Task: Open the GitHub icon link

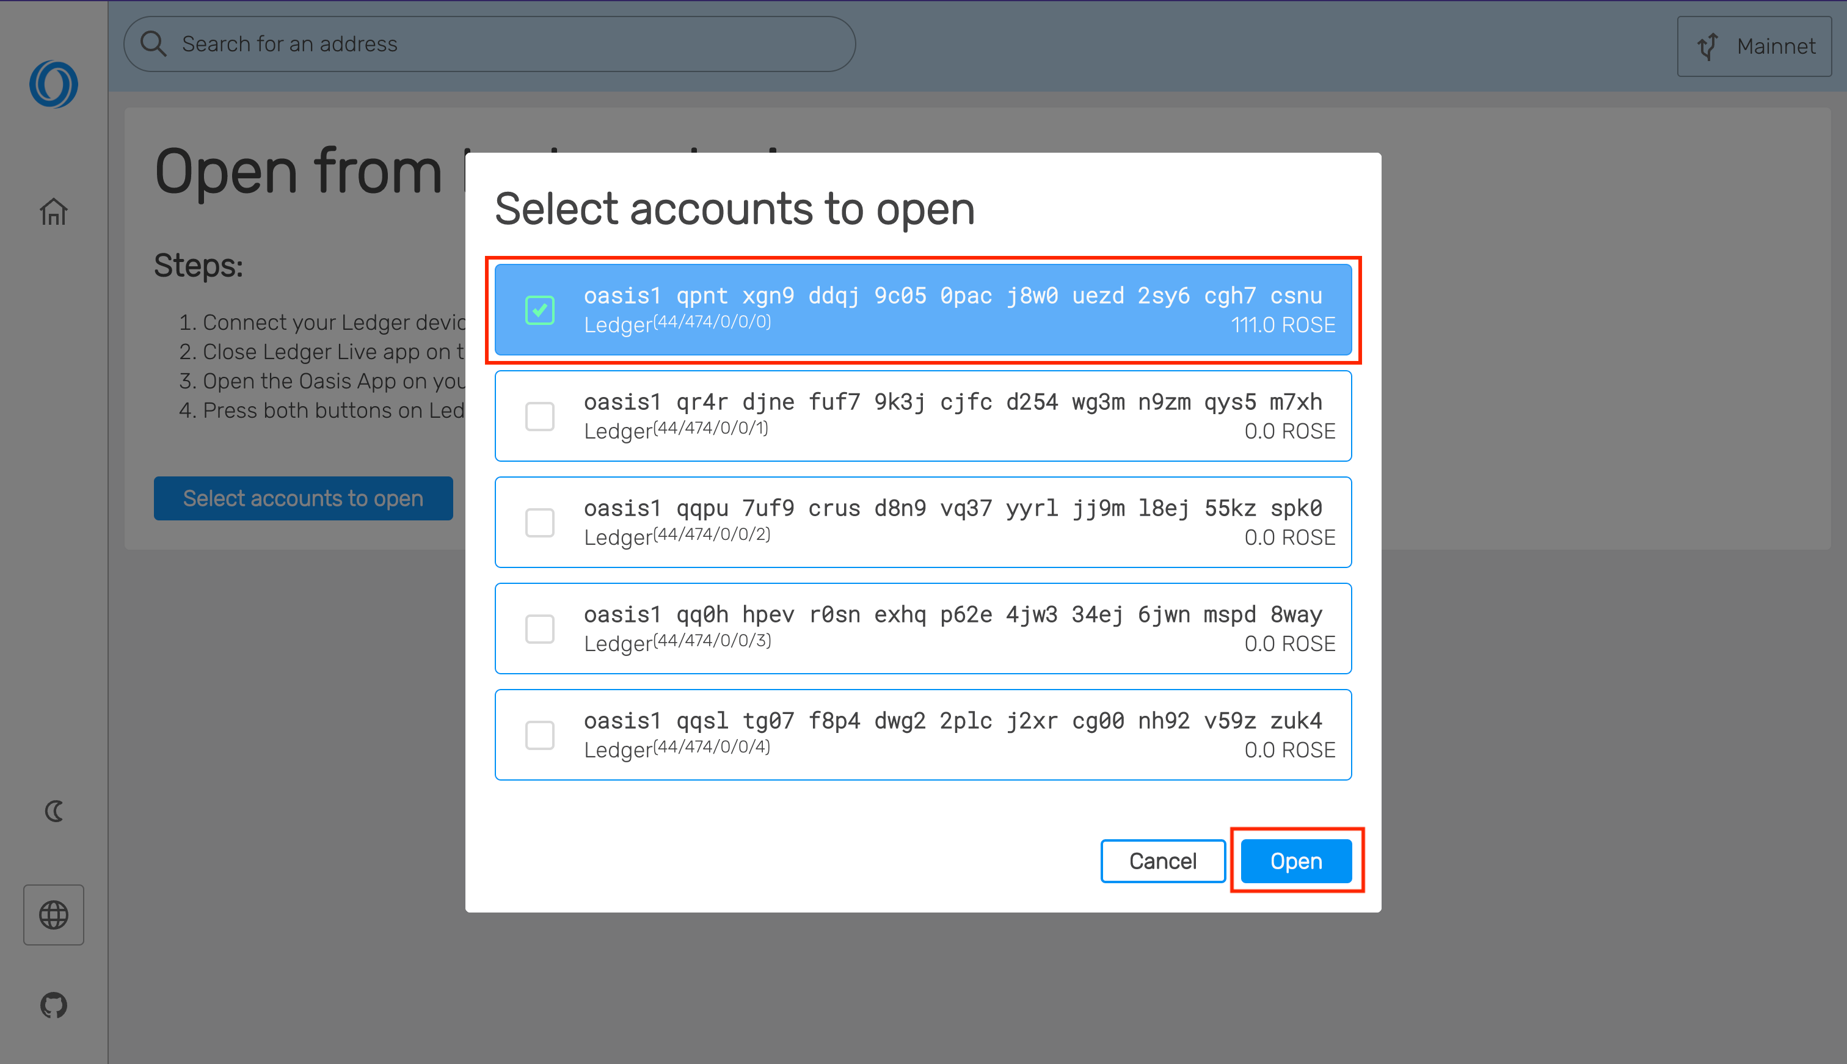Action: 53,1005
